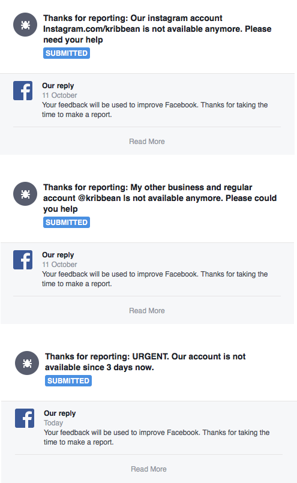The image size is (297, 483).
Task: Click bug icon next to '@kribbean' business account report
Action: tap(25, 194)
